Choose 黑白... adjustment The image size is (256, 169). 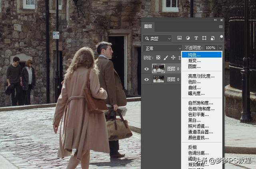202,120
